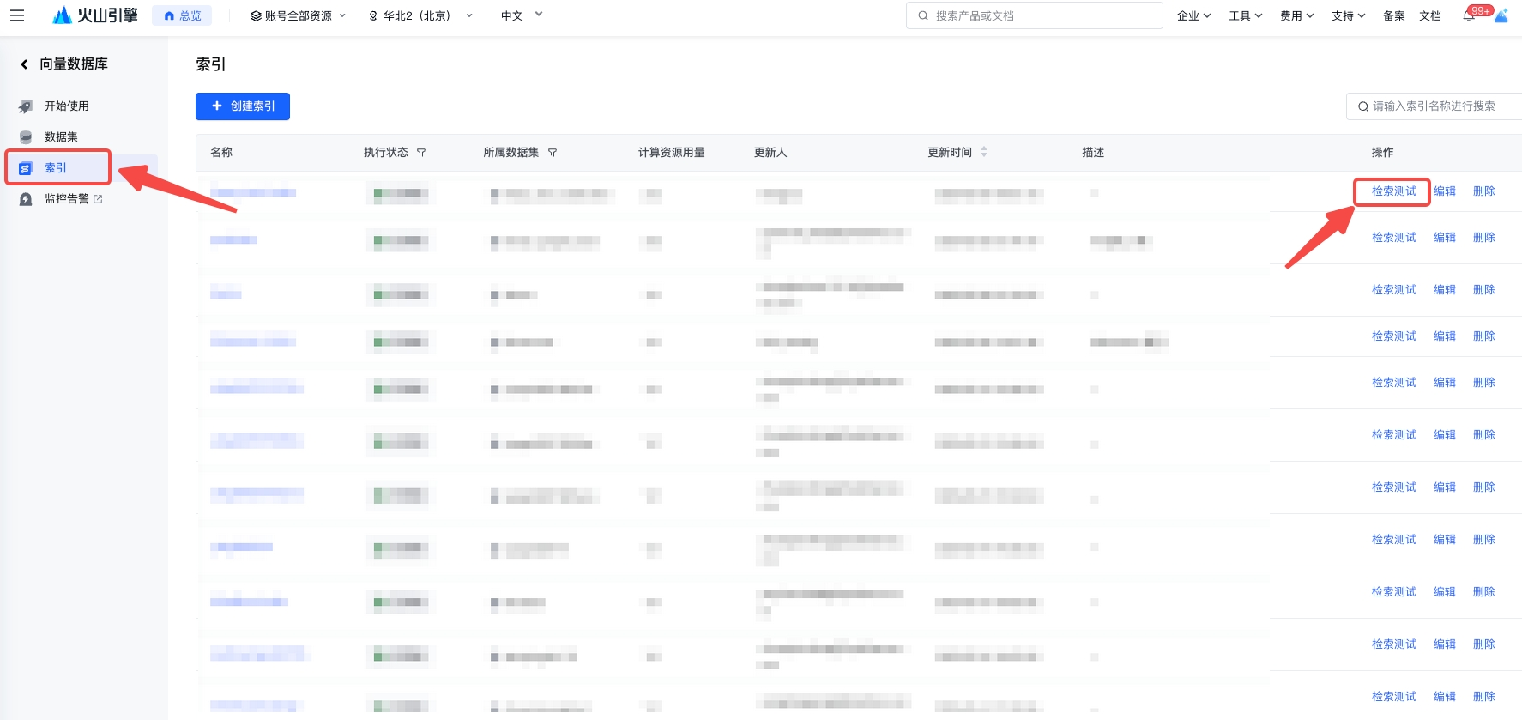
Task: Open the 中文 language dropdown
Action: click(x=522, y=15)
